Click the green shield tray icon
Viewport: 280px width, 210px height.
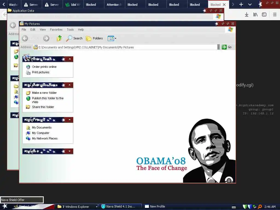pos(245,207)
